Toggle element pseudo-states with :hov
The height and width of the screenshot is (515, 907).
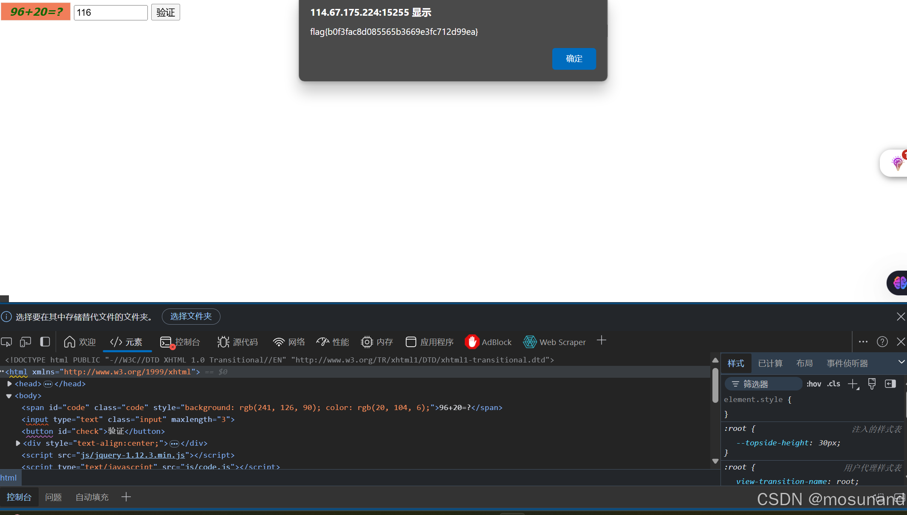click(814, 384)
